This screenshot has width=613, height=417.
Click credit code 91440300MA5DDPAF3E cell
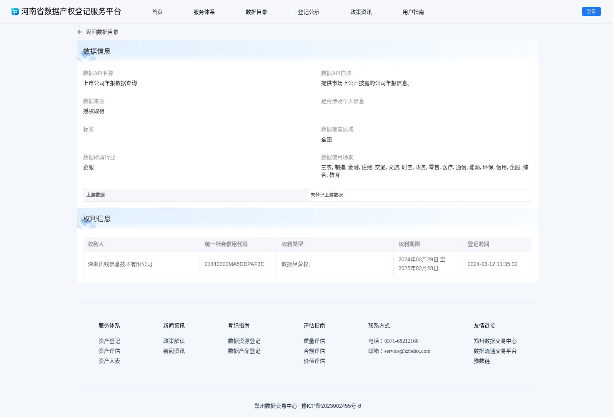pyautogui.click(x=238, y=264)
